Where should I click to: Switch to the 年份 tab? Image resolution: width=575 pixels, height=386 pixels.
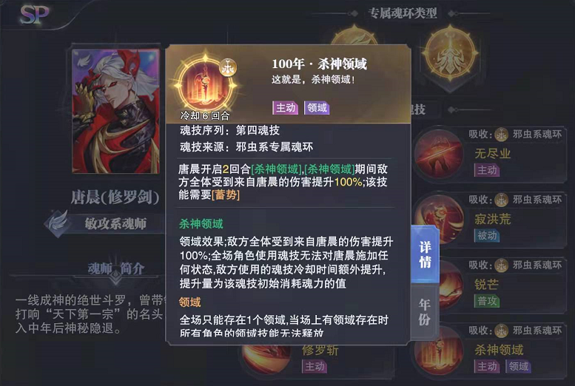coord(424,311)
